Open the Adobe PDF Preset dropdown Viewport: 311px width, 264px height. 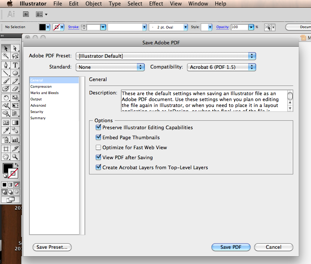click(x=166, y=56)
